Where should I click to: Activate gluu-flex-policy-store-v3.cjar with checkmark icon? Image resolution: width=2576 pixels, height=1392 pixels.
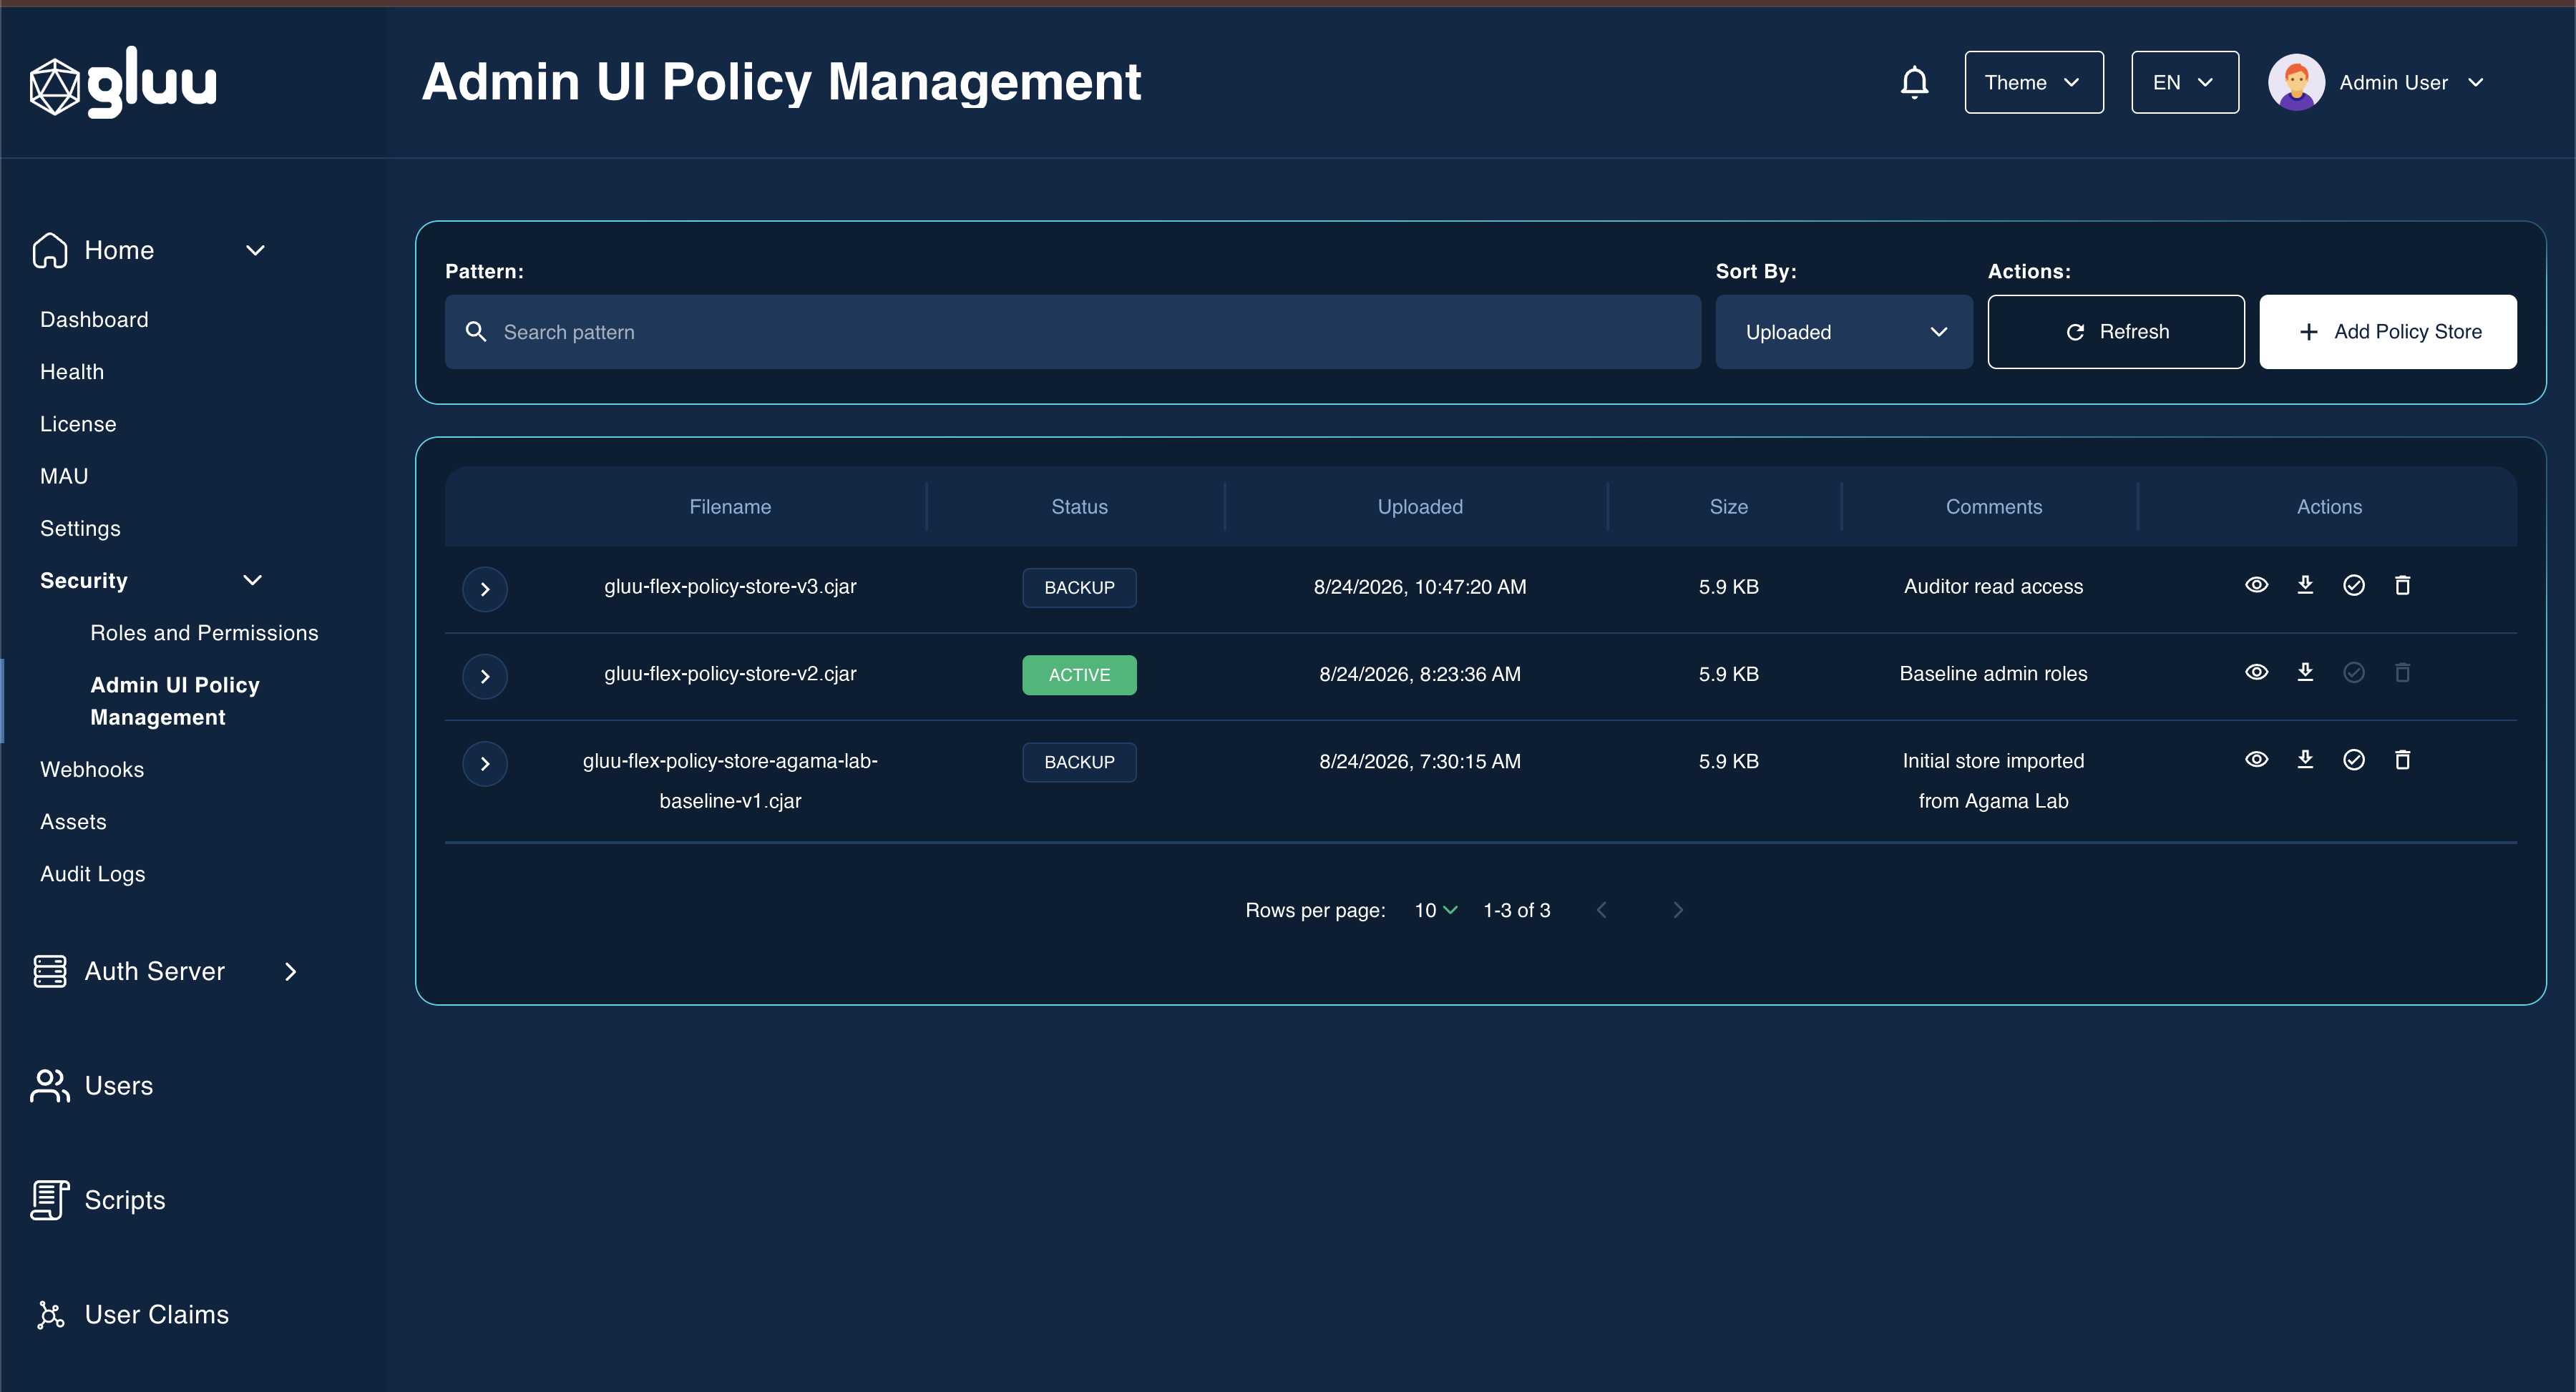(x=2354, y=585)
